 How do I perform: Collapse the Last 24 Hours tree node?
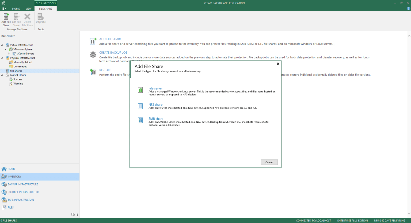point(2,75)
